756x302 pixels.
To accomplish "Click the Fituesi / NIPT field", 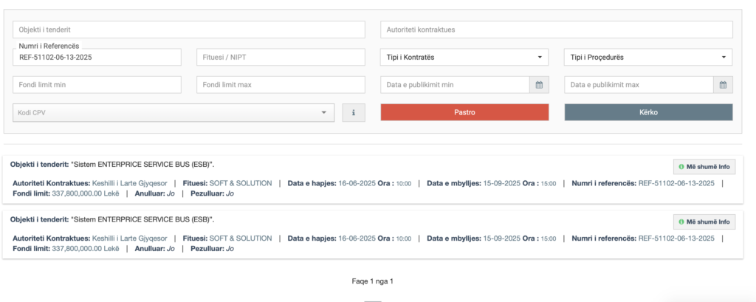I will click(281, 58).
